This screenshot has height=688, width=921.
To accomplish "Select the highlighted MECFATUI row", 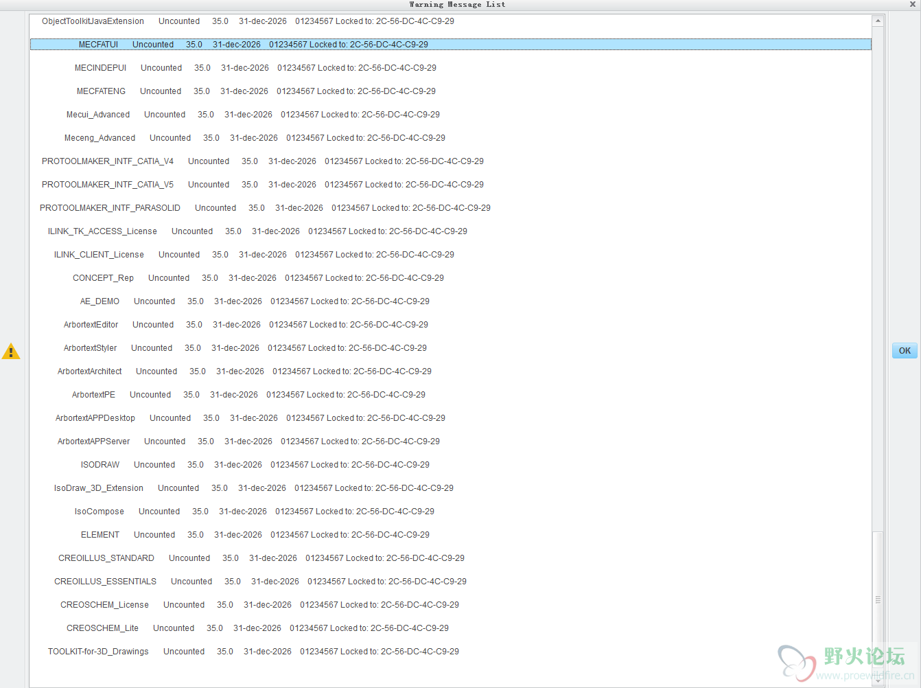I will [x=451, y=45].
